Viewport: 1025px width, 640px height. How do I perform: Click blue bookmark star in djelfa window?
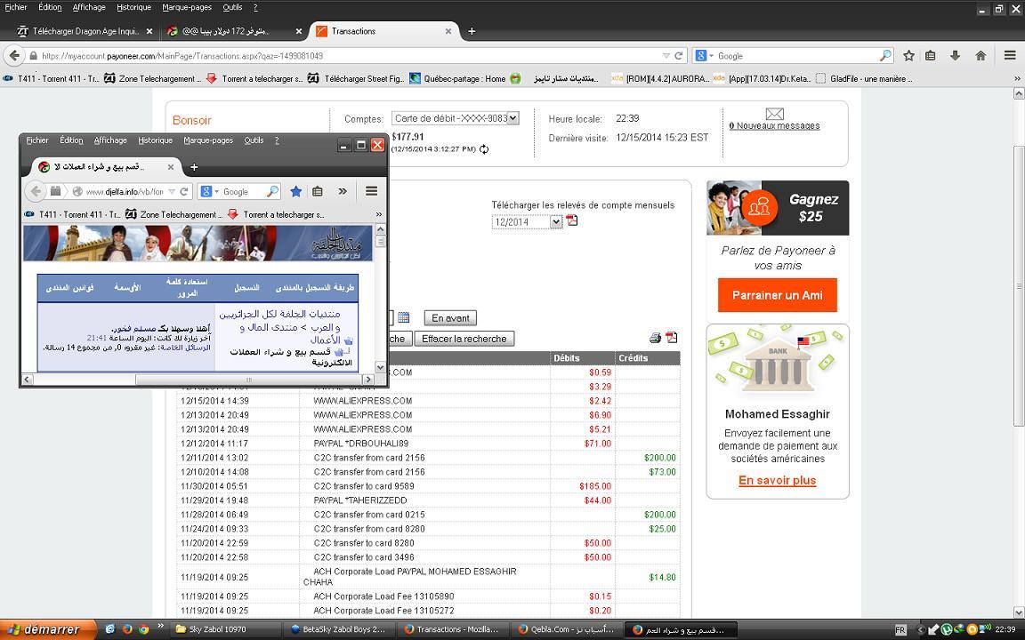tap(295, 191)
